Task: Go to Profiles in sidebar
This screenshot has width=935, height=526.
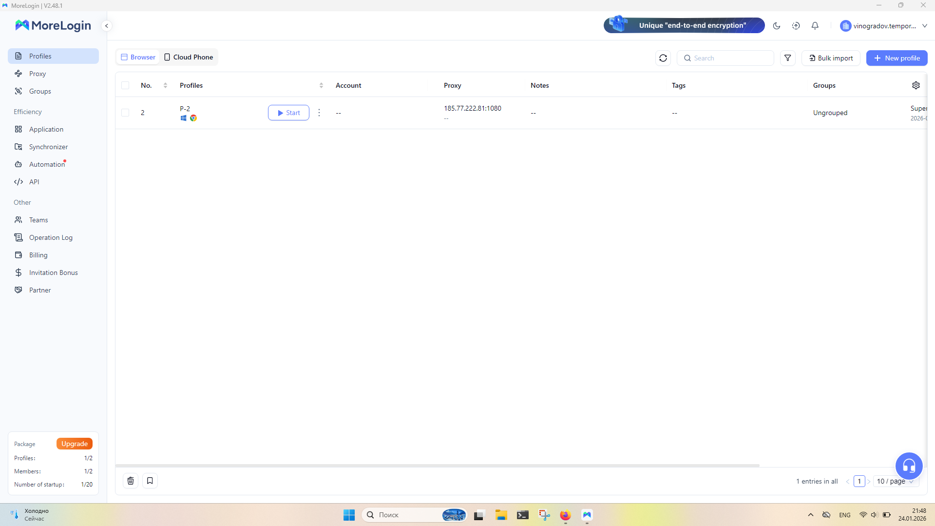Action: pyautogui.click(x=54, y=56)
